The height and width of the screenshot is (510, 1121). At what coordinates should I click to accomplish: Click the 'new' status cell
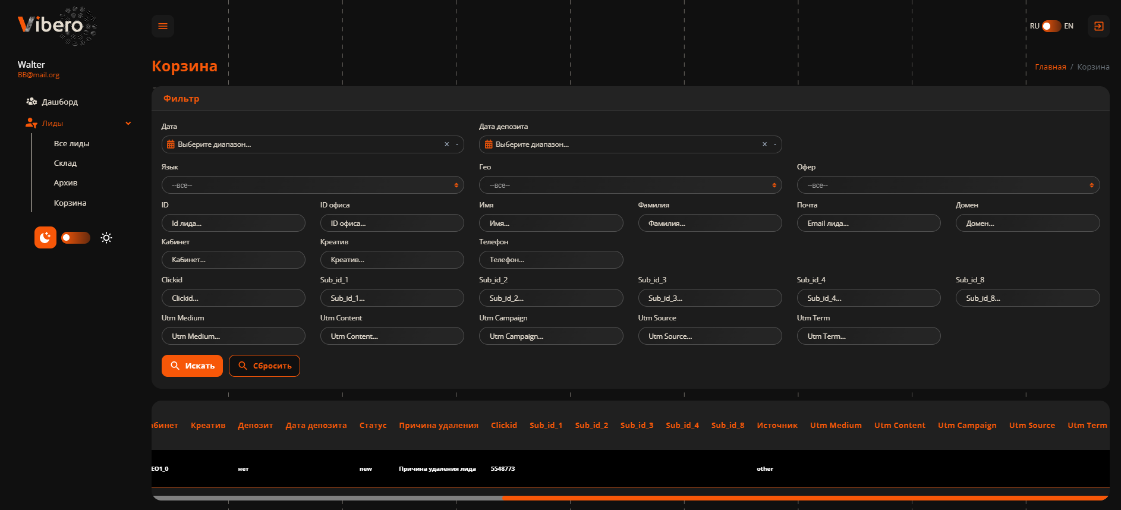[366, 469]
